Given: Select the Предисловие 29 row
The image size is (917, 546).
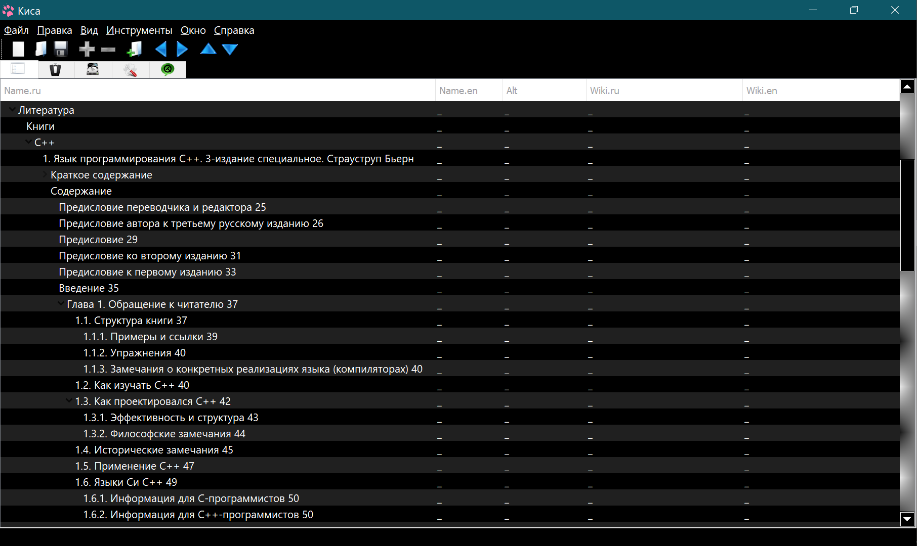Looking at the screenshot, I should (450, 239).
